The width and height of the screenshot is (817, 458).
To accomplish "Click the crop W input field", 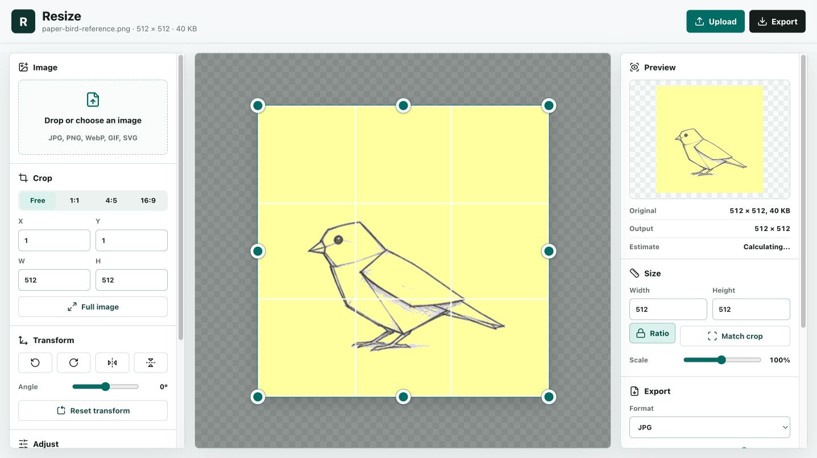I will point(54,280).
